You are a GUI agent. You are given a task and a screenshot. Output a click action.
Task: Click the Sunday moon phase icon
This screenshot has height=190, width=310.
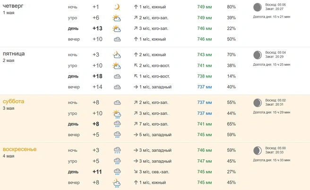[257, 150]
